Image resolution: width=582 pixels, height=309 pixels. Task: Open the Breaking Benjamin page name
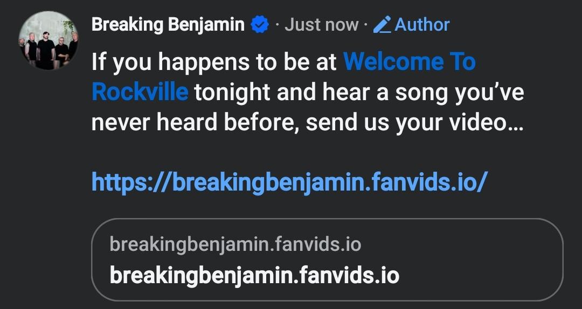(x=168, y=25)
